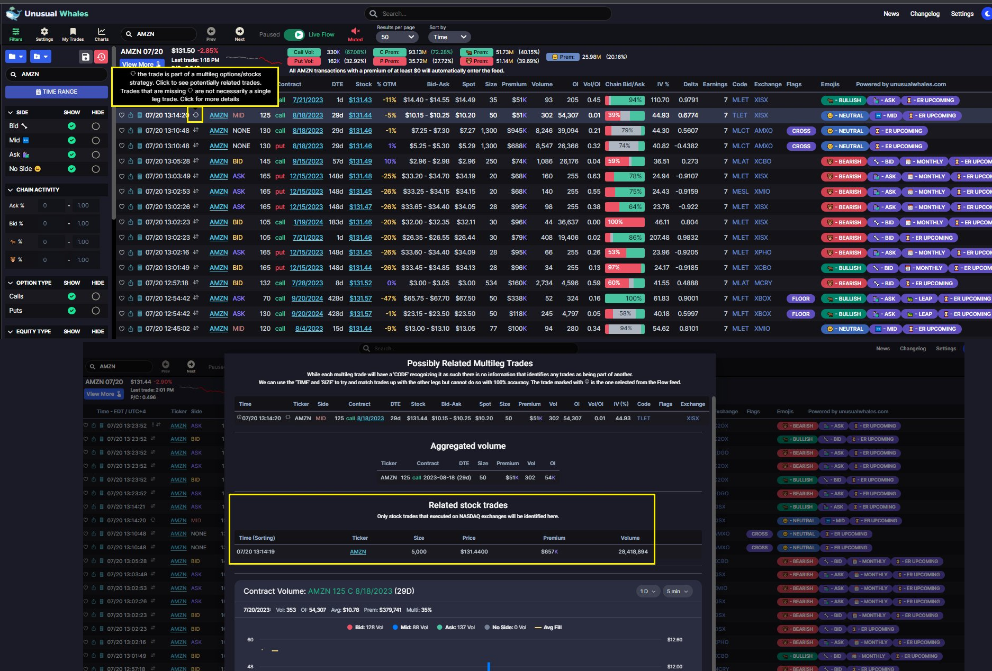992x671 pixels.
Task: Collapse the CHAIN ACTIVITY section
Action: [10, 190]
